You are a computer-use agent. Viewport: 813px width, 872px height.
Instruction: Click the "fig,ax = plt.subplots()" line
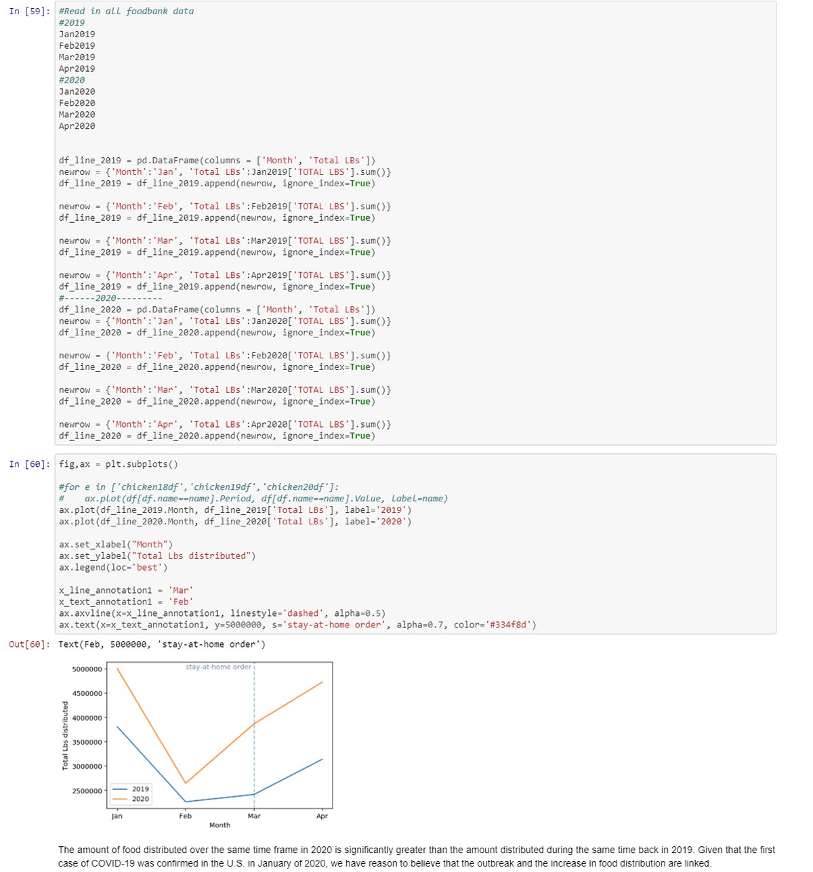point(119,464)
